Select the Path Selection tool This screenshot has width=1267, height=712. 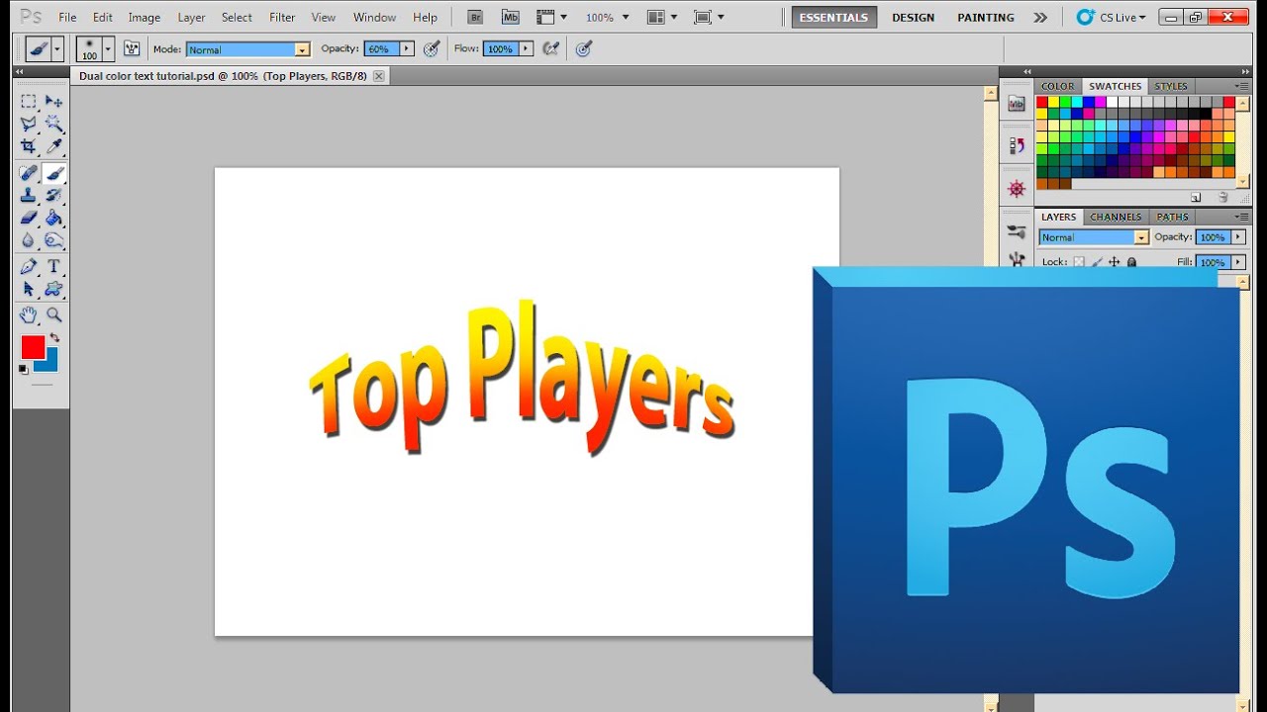[29, 290]
